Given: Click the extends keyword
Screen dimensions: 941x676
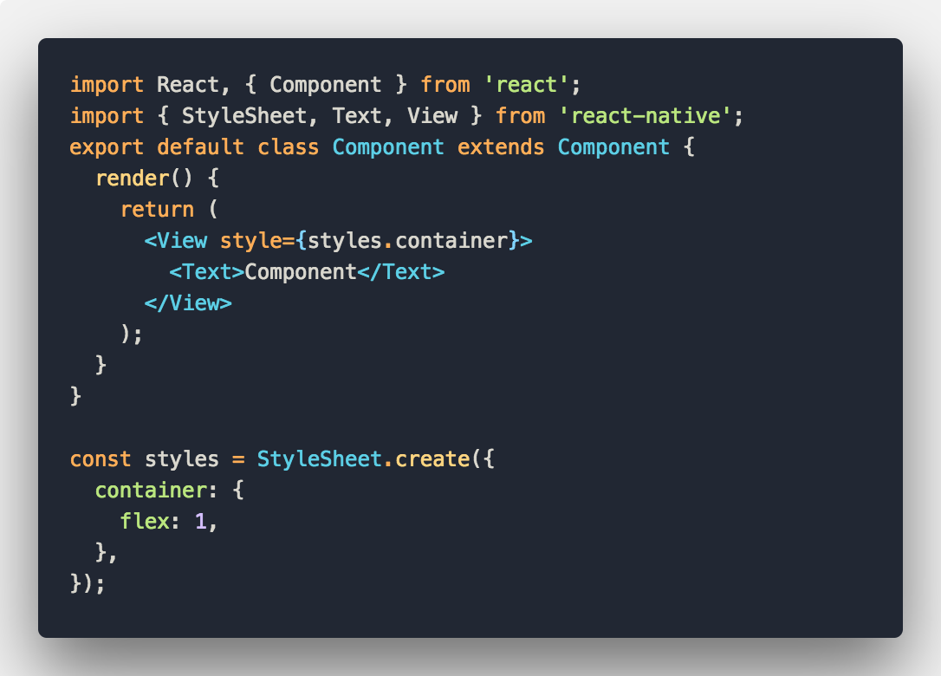Looking at the screenshot, I should [x=500, y=146].
